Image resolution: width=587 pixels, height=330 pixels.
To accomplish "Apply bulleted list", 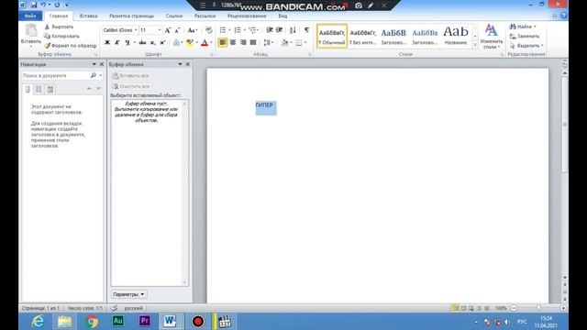I will click(223, 30).
